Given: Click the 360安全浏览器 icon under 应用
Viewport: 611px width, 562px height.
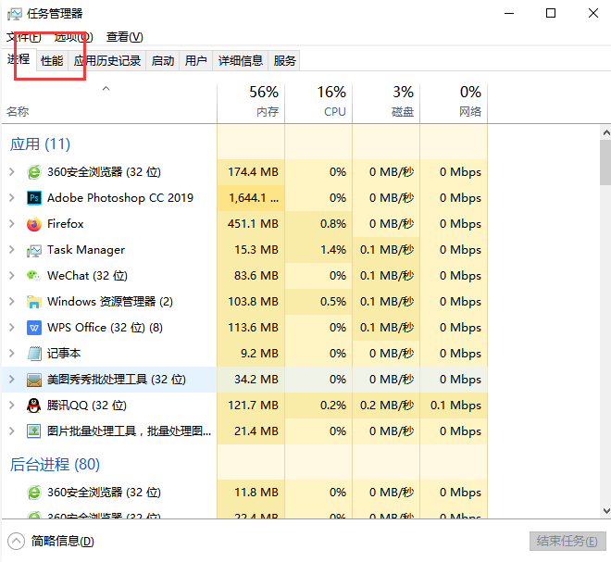Looking at the screenshot, I should pyautogui.click(x=34, y=172).
